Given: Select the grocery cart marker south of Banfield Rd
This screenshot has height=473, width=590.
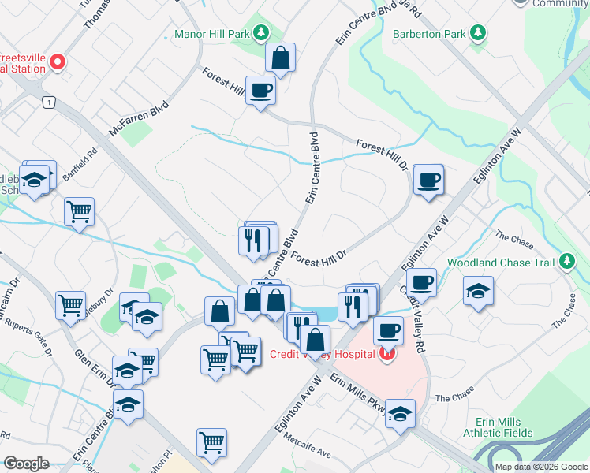Looking at the screenshot, I should click(80, 212).
